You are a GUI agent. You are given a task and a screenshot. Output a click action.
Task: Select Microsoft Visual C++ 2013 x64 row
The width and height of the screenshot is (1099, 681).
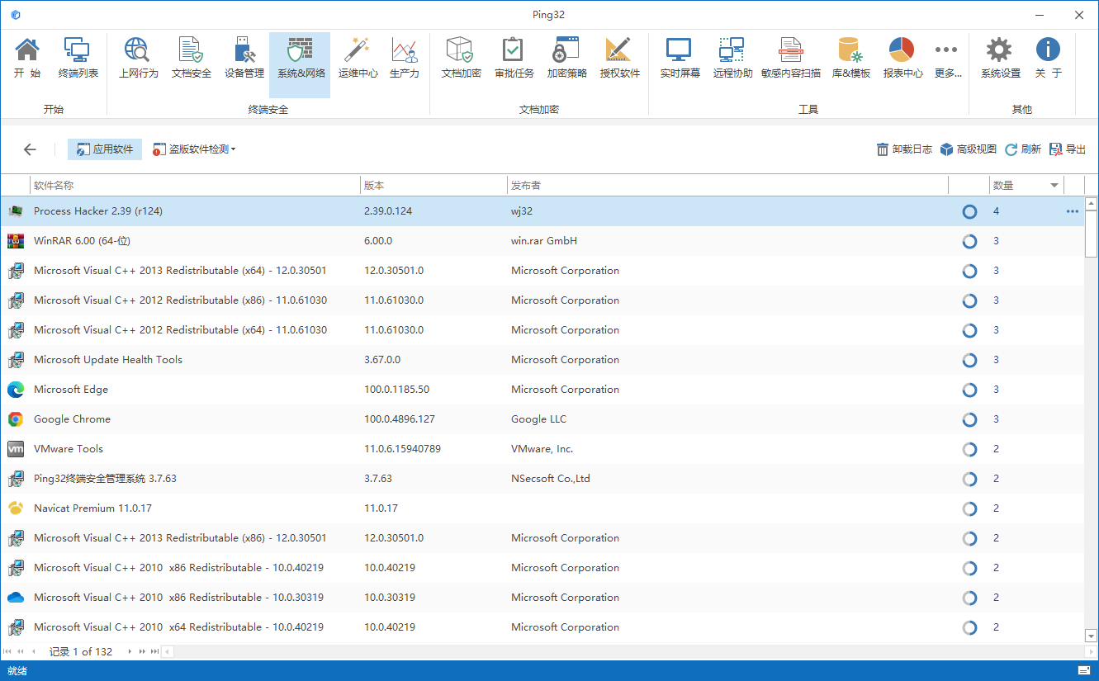pyautogui.click(x=542, y=271)
